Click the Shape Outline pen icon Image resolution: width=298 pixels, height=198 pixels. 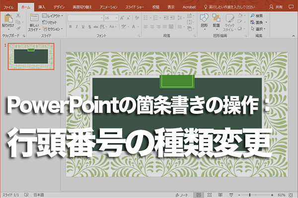240,22
